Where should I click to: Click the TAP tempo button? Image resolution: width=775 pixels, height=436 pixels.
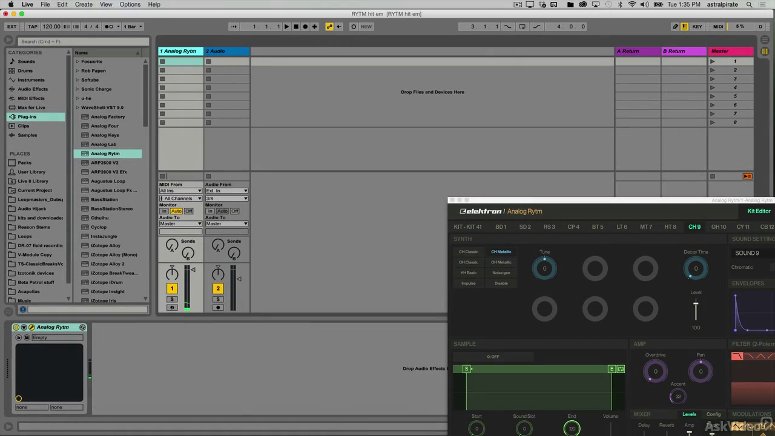(x=33, y=27)
